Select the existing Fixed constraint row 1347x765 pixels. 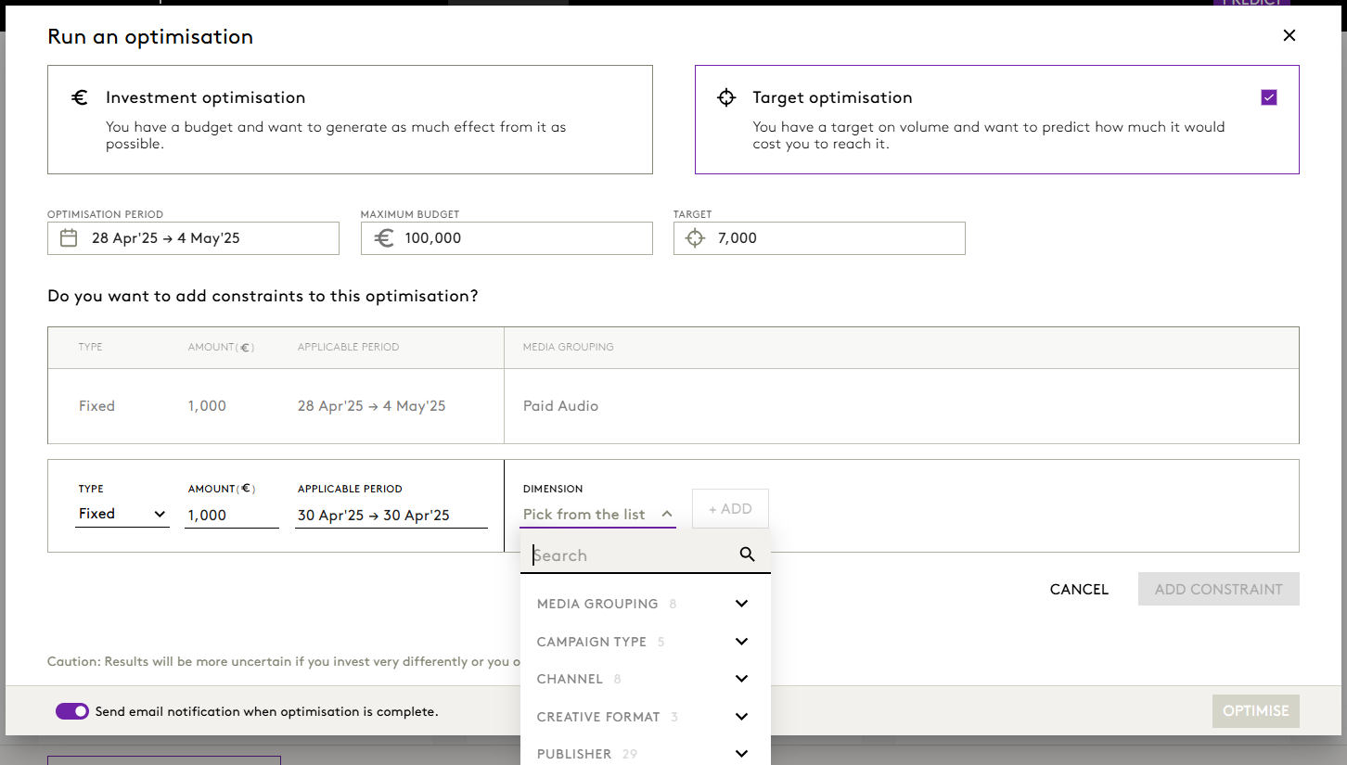[x=673, y=406]
